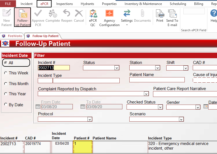This screenshot has width=217, height=154.
Task: Expand the Protocol dropdown
Action: coord(90,119)
